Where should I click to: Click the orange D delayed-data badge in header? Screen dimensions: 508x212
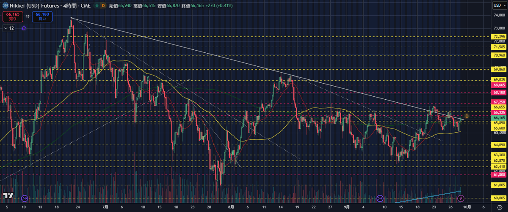[103, 5]
